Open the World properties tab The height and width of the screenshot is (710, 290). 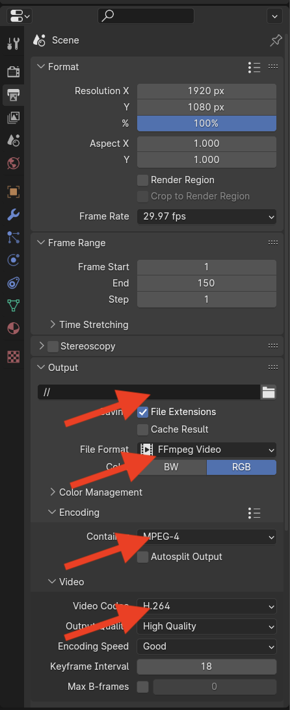[13, 162]
